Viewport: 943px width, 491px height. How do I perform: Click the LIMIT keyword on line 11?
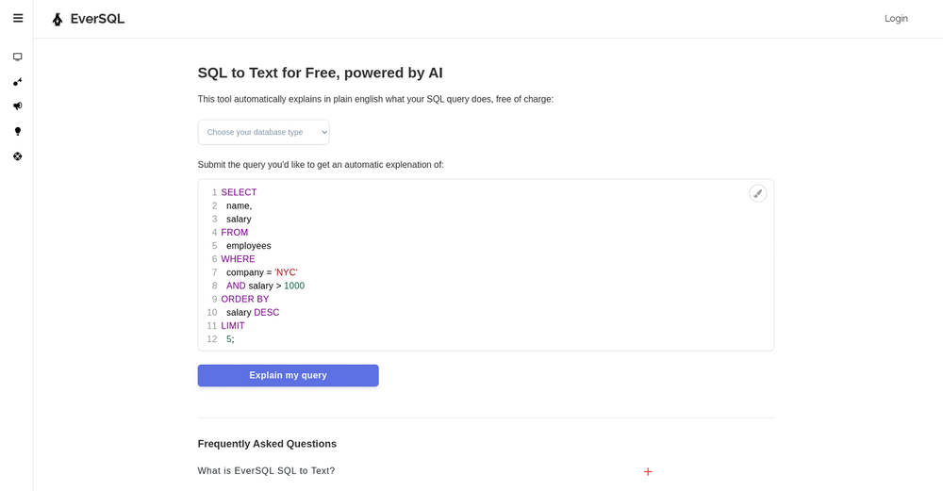[232, 326]
